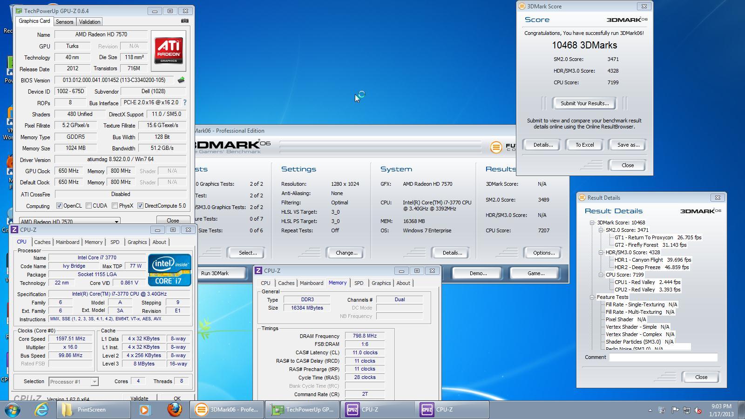
Task: Click the Result Details window title icon
Action: 582,197
